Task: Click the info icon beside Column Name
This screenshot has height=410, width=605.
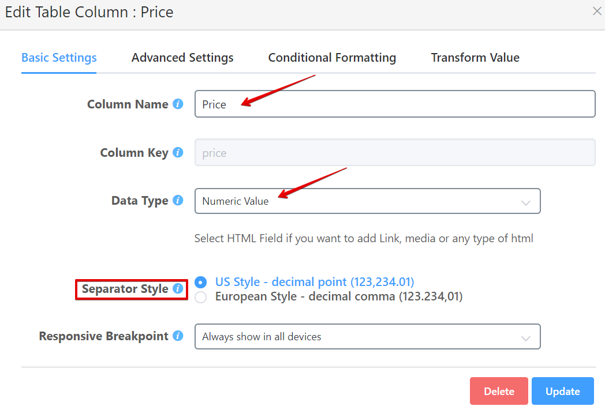Action: (x=178, y=104)
